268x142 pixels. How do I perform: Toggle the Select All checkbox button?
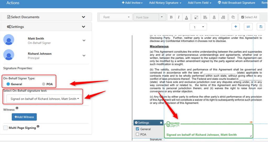pos(249,17)
